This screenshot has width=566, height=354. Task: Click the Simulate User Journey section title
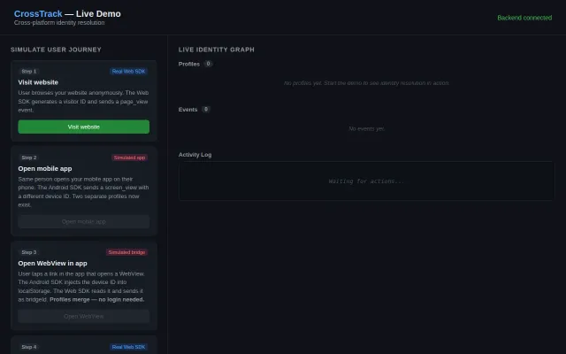pyautogui.click(x=56, y=50)
